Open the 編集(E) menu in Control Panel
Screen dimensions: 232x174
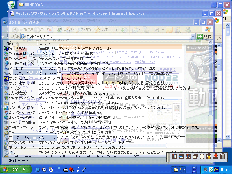coord(30,29)
